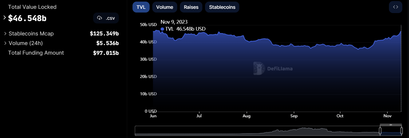
Task: Click the right handle of range slider
Action: pos(402,131)
